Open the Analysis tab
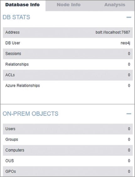 115,5
